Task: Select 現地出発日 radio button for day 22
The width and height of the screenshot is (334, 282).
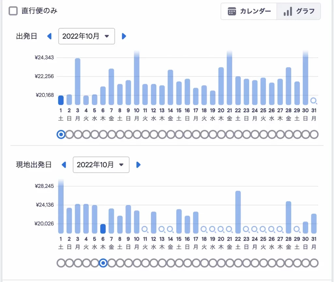Action: 238,263
